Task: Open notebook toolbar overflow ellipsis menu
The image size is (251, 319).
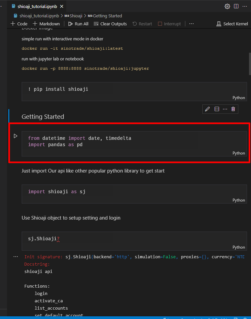Action: click(191, 24)
